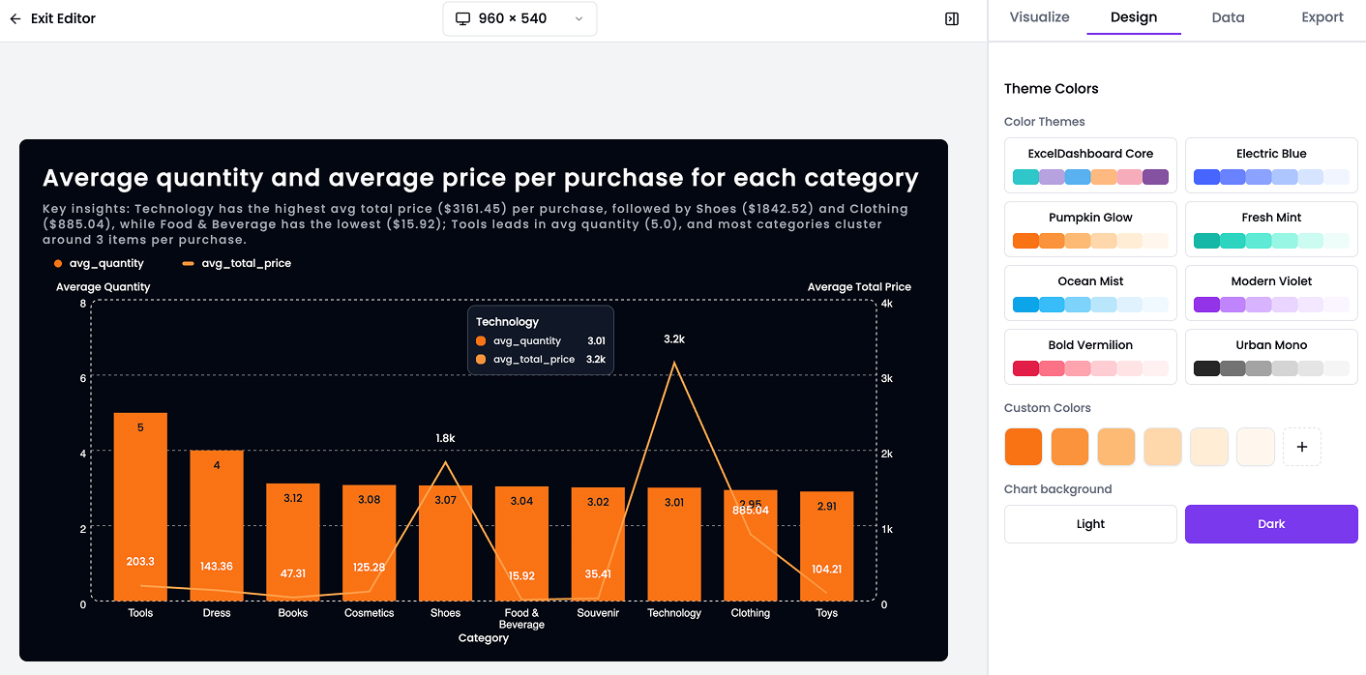Click the back arrow beside Exit Editor
Viewport: 1366px width, 675px height.
click(15, 17)
